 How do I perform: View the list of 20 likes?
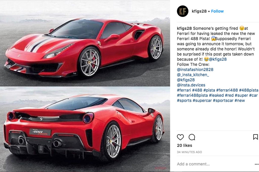[184, 145]
